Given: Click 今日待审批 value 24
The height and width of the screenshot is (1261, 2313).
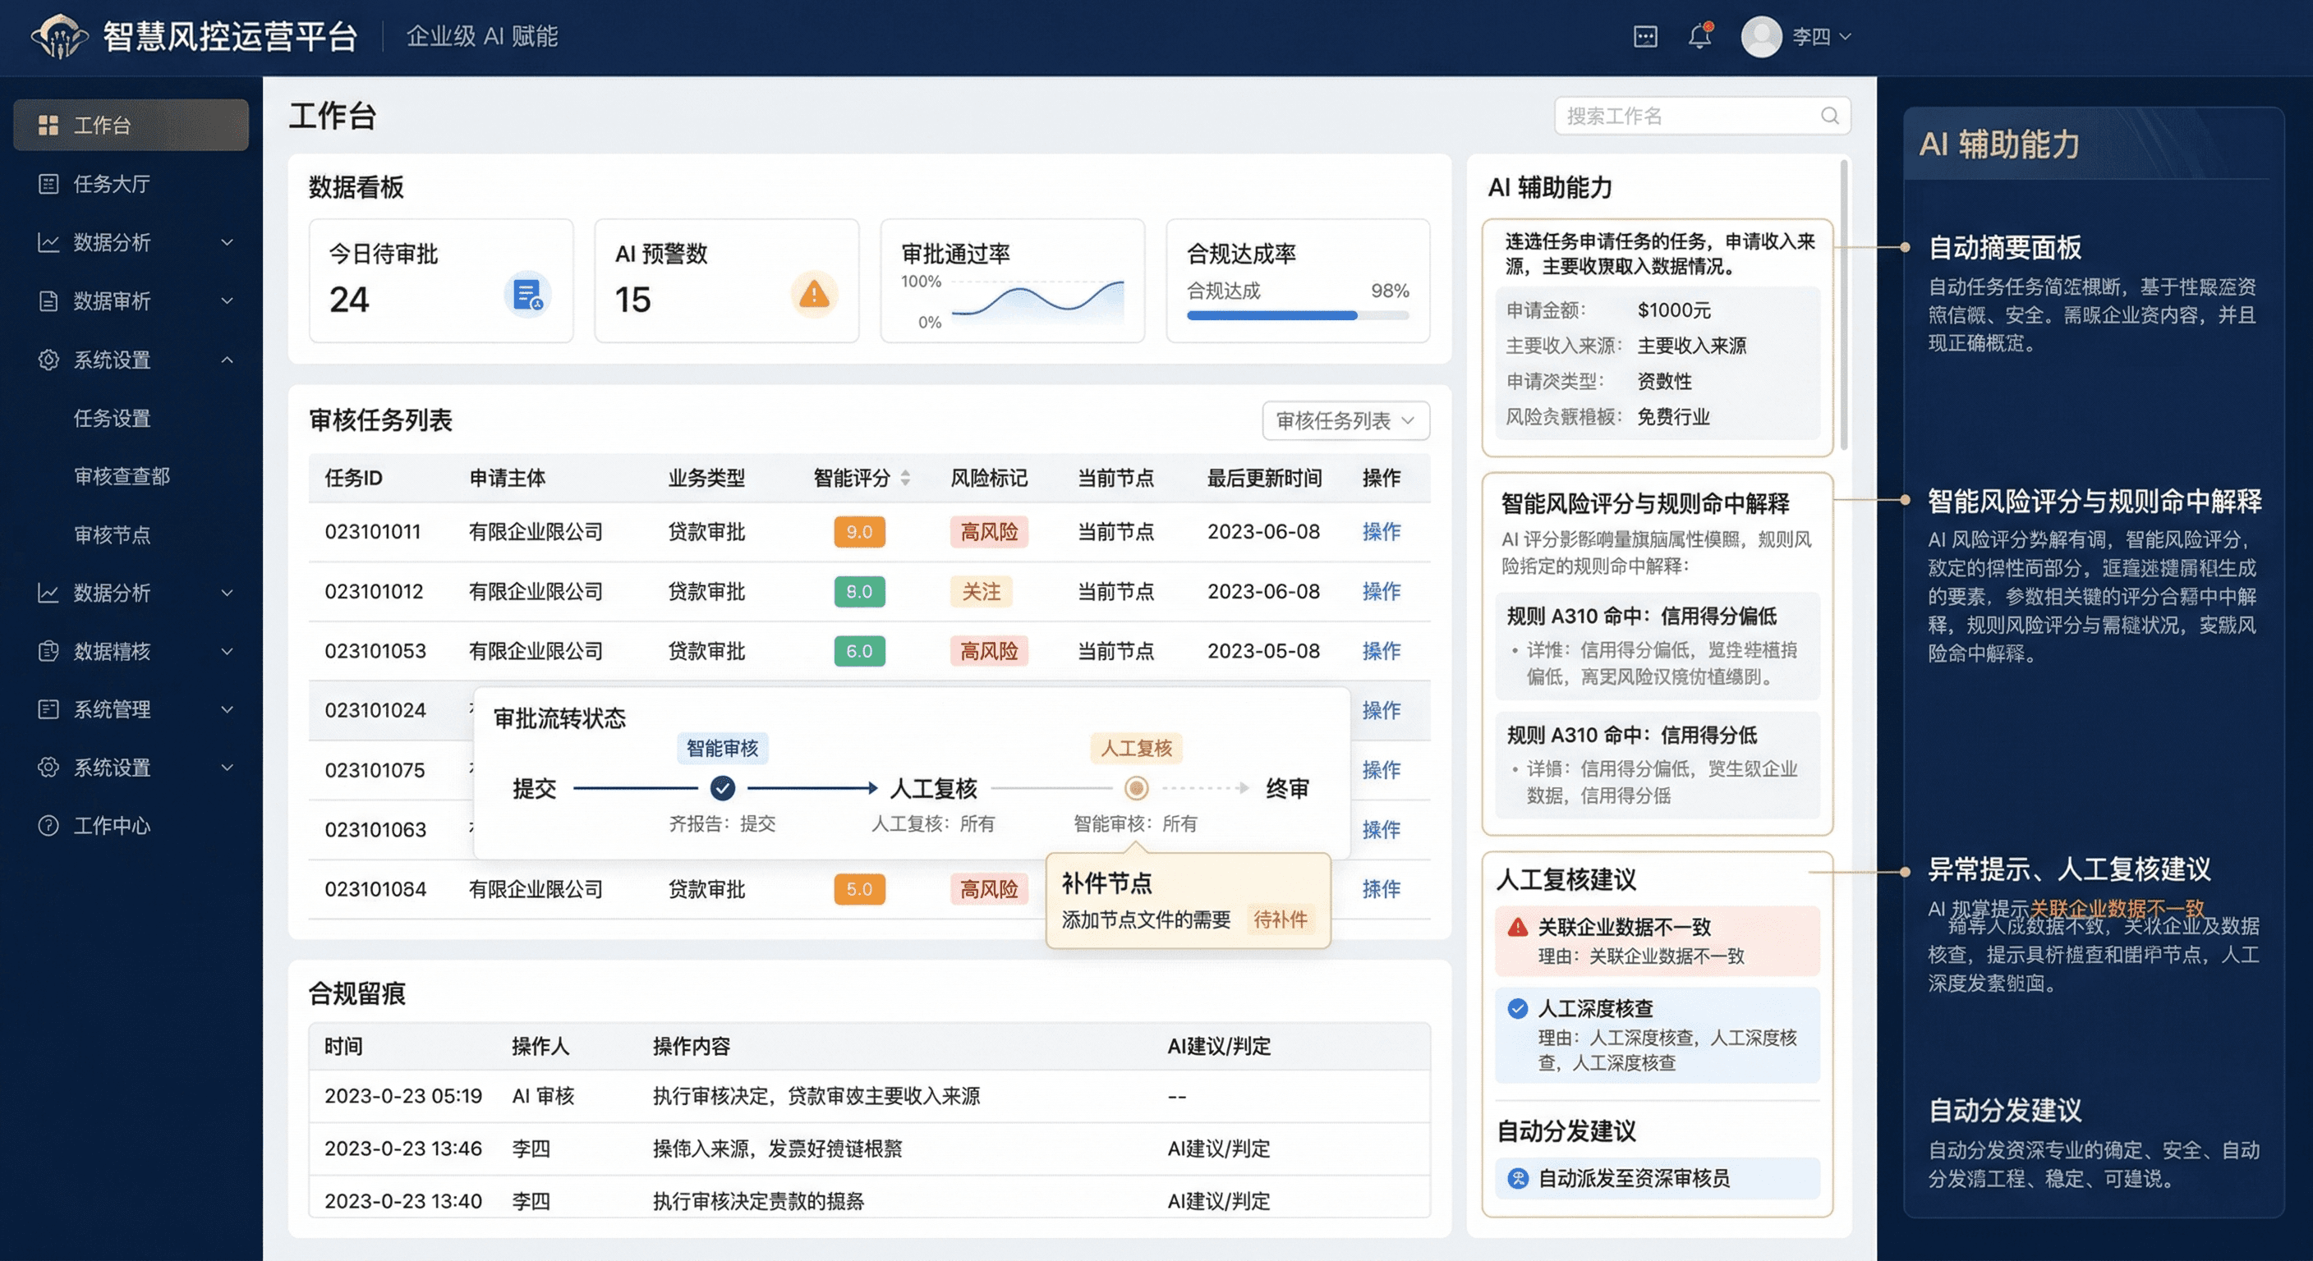Looking at the screenshot, I should coord(349,299).
